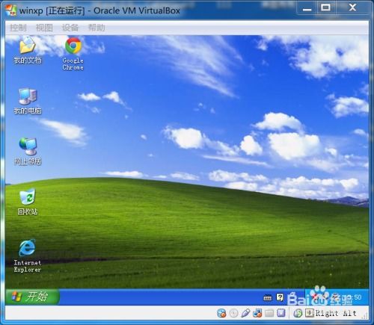Click the language bar help icon

coord(280,297)
